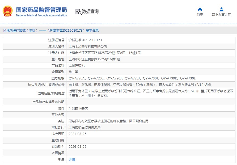Click the 有效期至 row label
237x165 pixels.
pos(58,147)
